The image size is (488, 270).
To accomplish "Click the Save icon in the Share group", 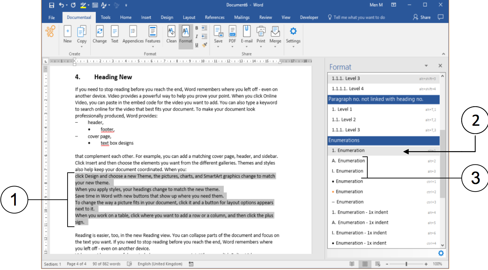I will (x=218, y=32).
